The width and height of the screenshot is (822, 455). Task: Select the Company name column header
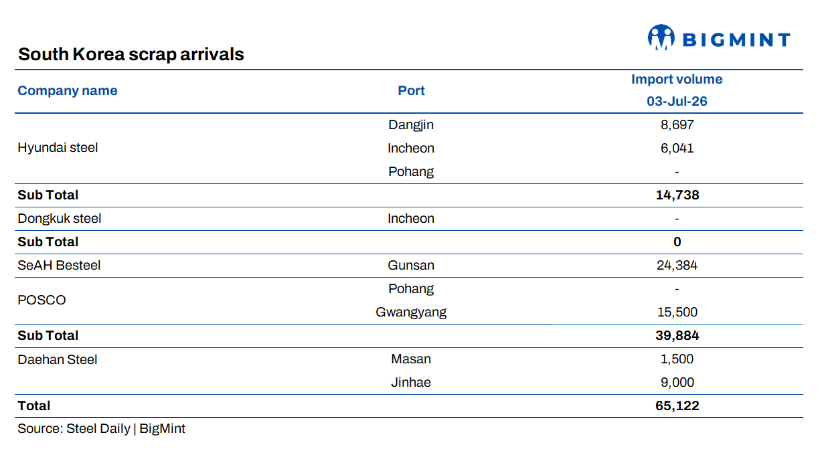point(68,91)
